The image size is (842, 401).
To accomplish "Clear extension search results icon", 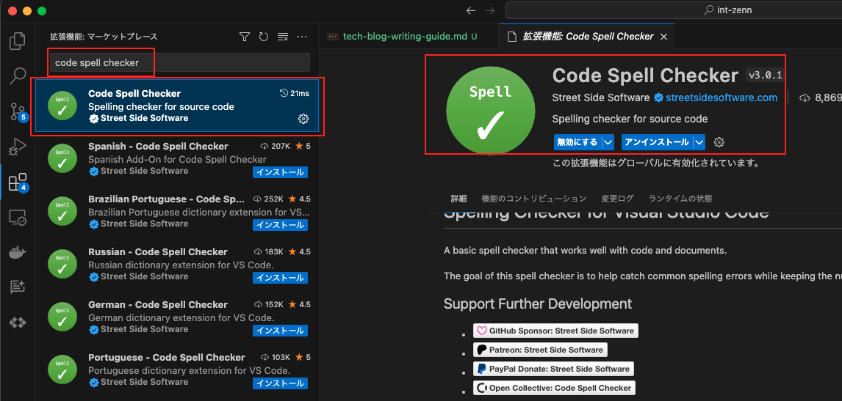I will click(282, 37).
